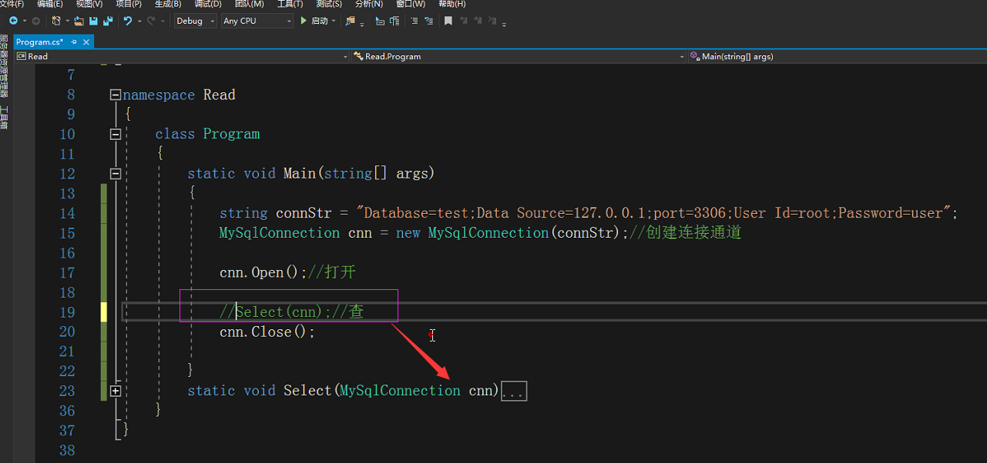987x463 pixels.
Task: Open the 生成(B) menu
Action: coord(168,4)
